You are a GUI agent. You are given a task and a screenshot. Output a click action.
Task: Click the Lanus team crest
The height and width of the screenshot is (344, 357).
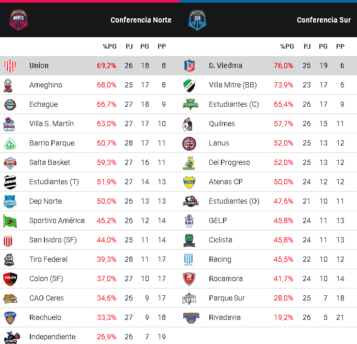[189, 143]
